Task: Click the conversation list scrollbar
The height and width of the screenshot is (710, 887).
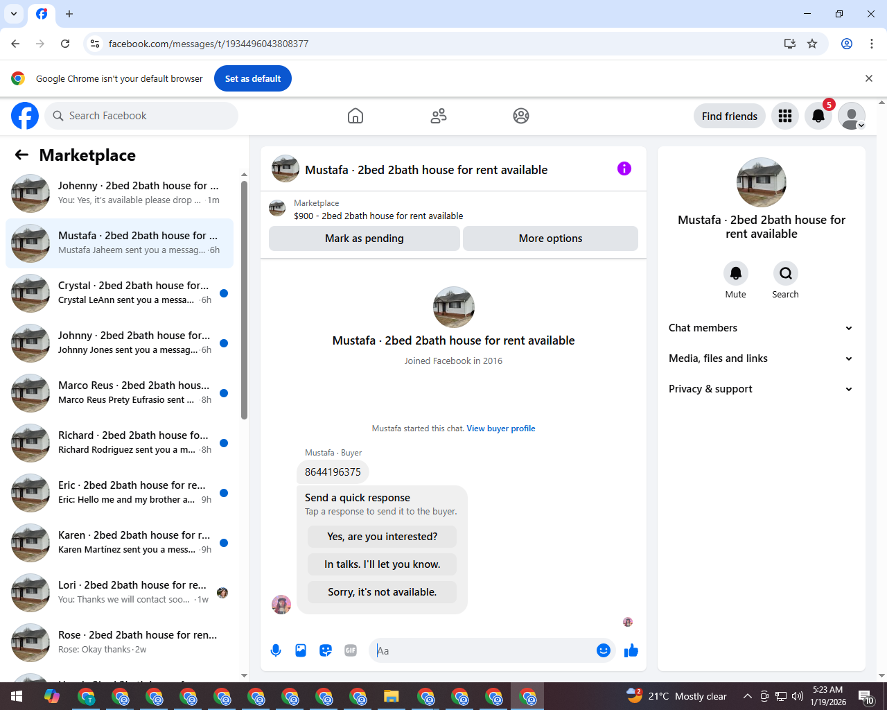Action: [x=244, y=300]
